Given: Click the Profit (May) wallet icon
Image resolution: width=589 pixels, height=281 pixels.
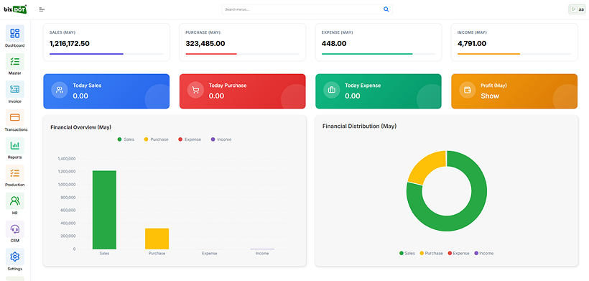Looking at the screenshot, I should (468, 90).
